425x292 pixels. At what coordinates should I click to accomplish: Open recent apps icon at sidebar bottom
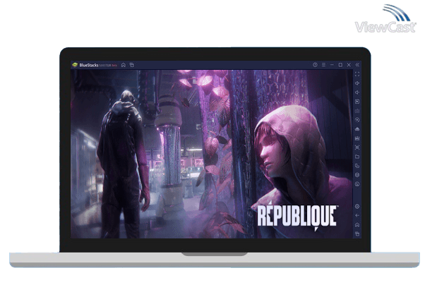(357, 233)
